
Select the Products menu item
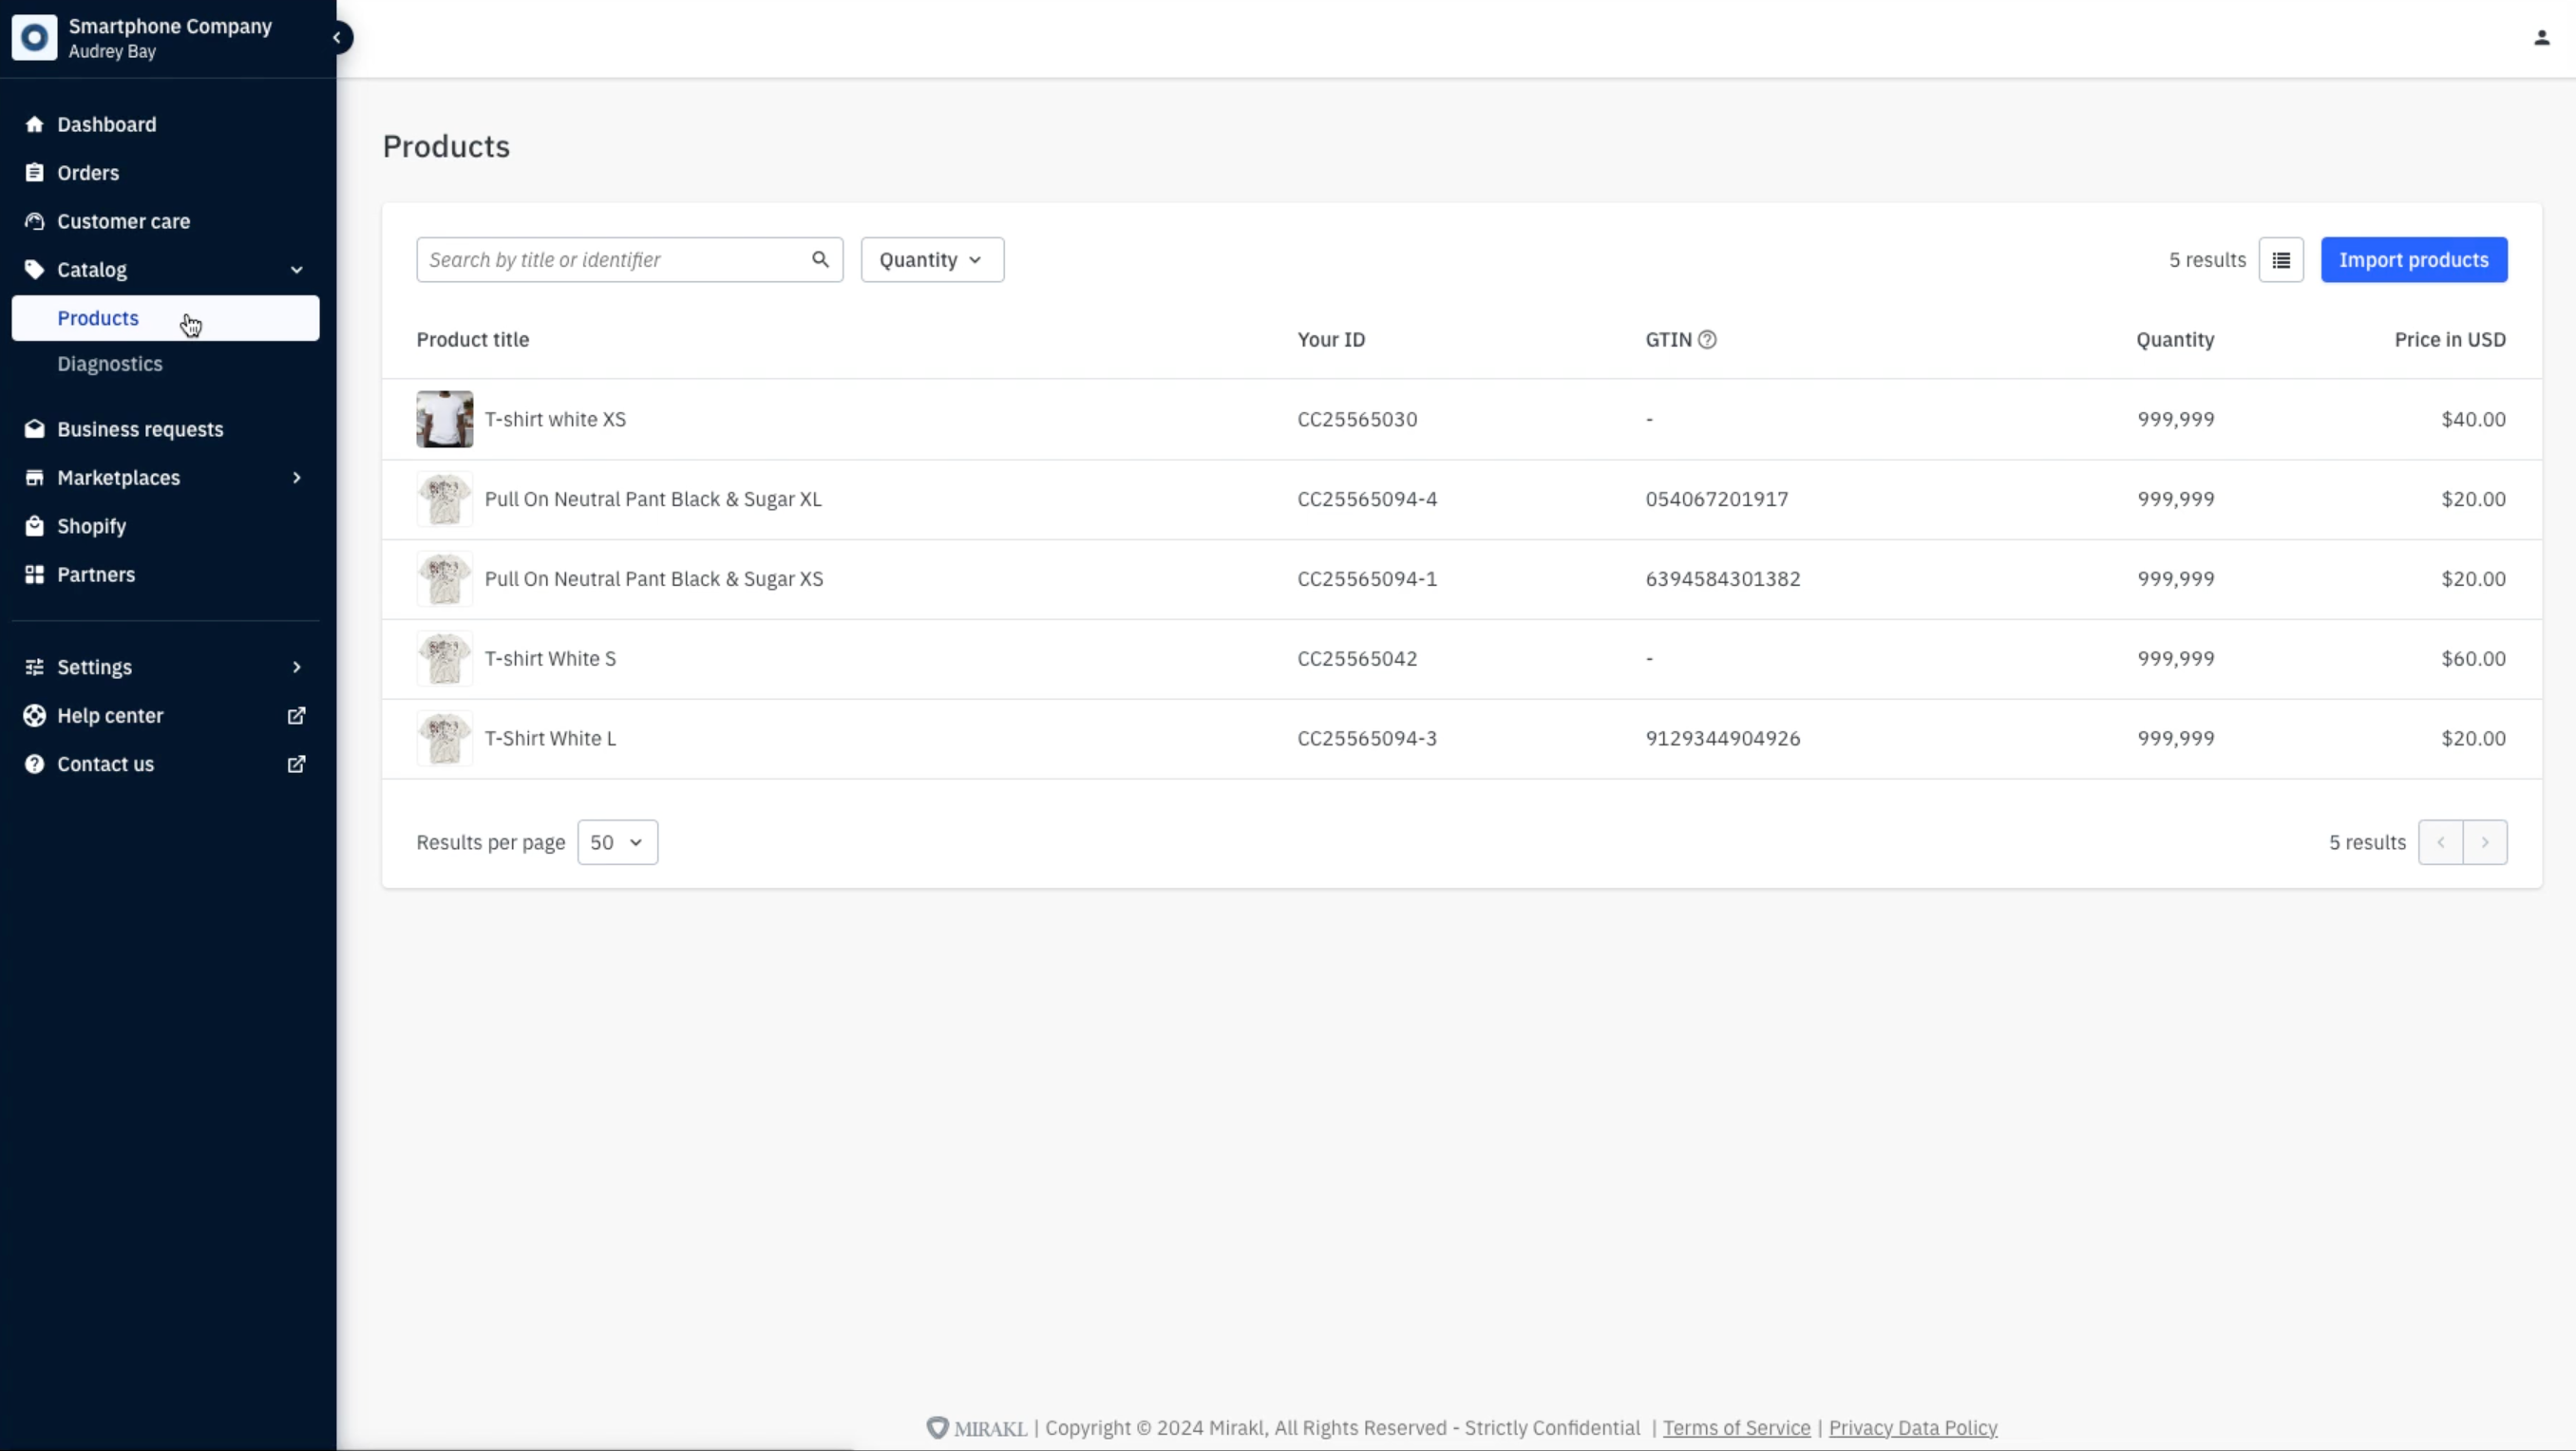coord(97,317)
